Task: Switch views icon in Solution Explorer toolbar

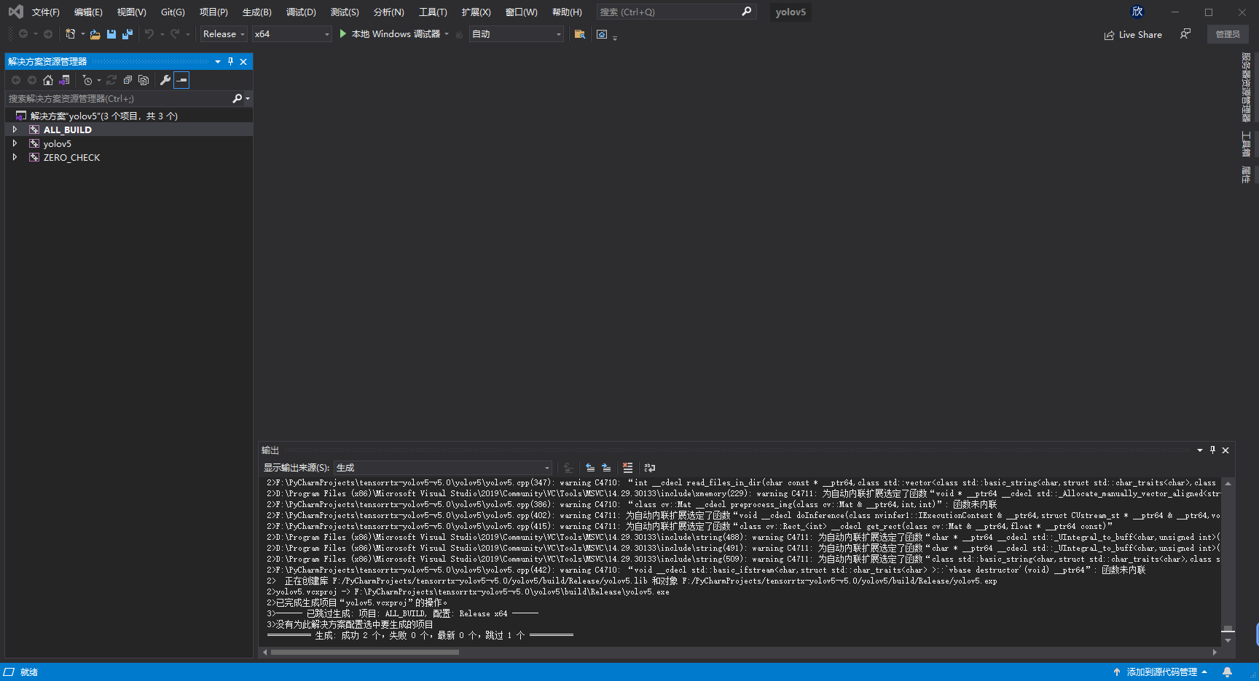Action: (64, 80)
